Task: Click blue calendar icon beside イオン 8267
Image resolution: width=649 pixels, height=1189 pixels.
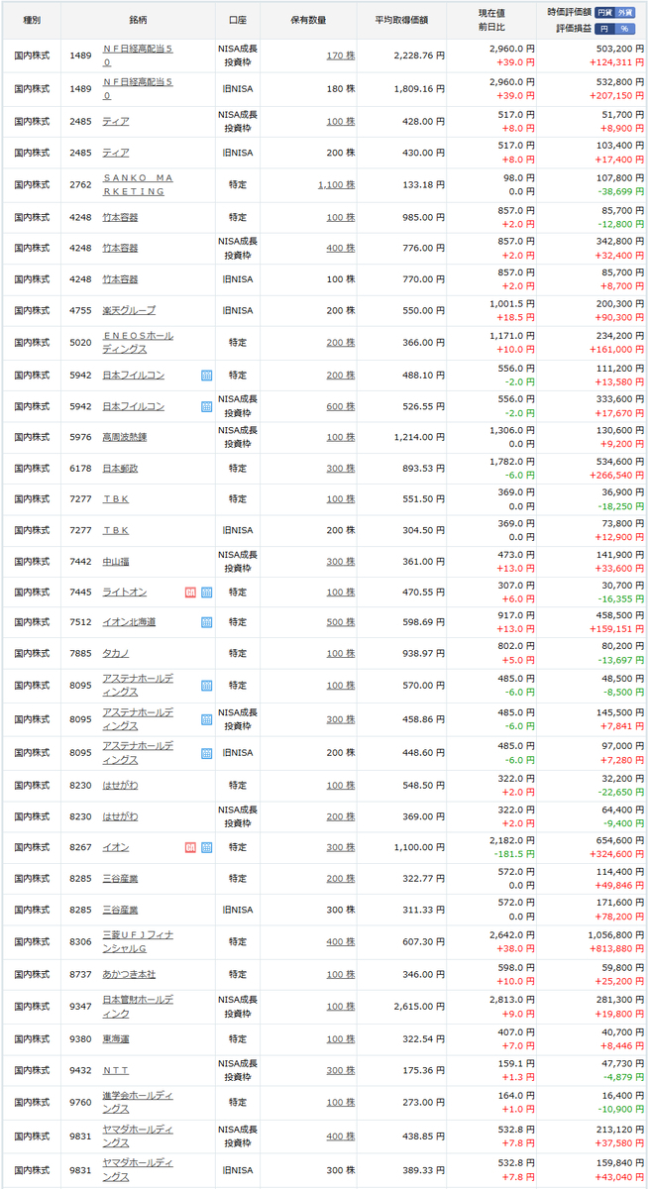Action: coord(207,847)
